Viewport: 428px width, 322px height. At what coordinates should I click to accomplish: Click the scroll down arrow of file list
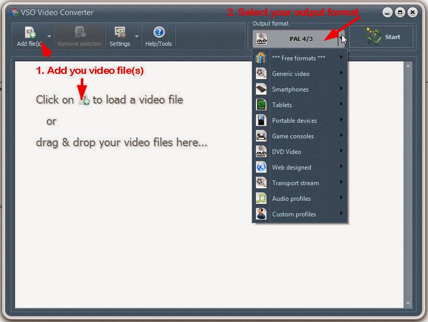click(x=408, y=303)
